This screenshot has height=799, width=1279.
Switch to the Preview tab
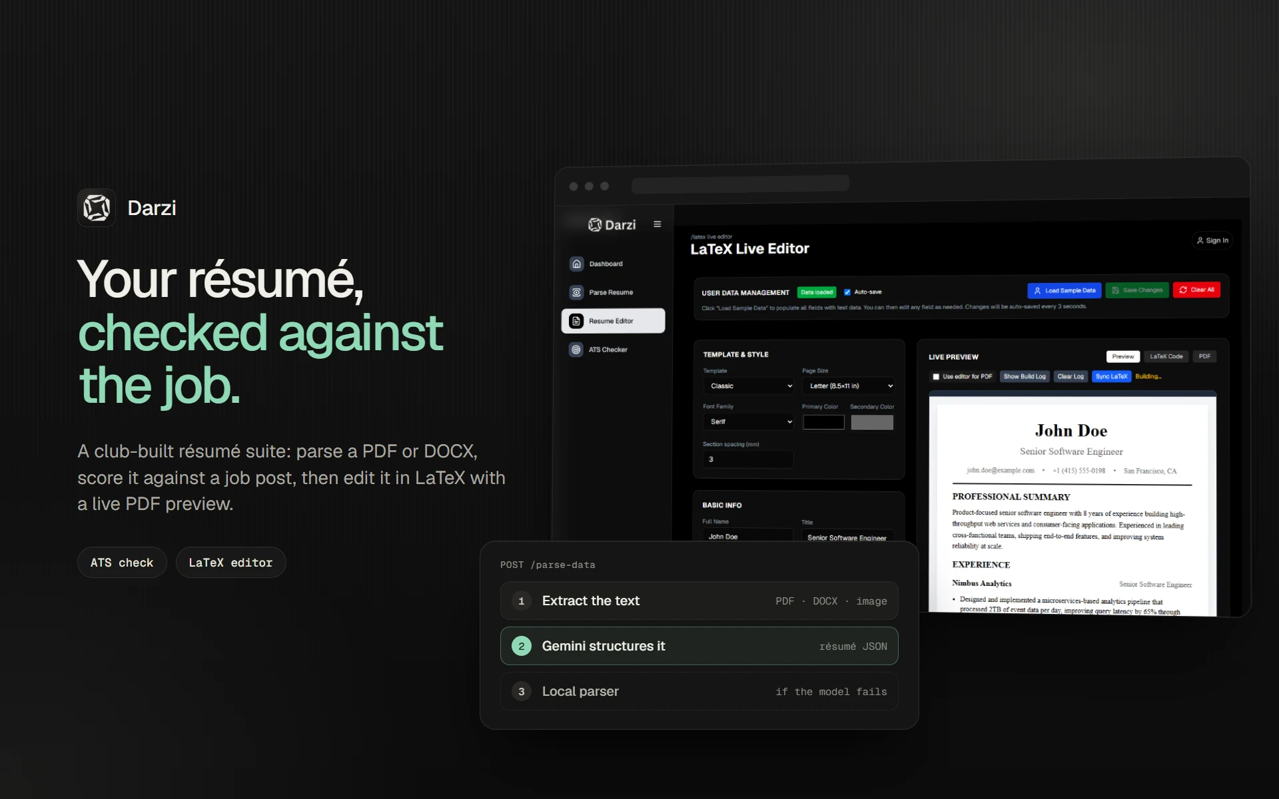1123,356
